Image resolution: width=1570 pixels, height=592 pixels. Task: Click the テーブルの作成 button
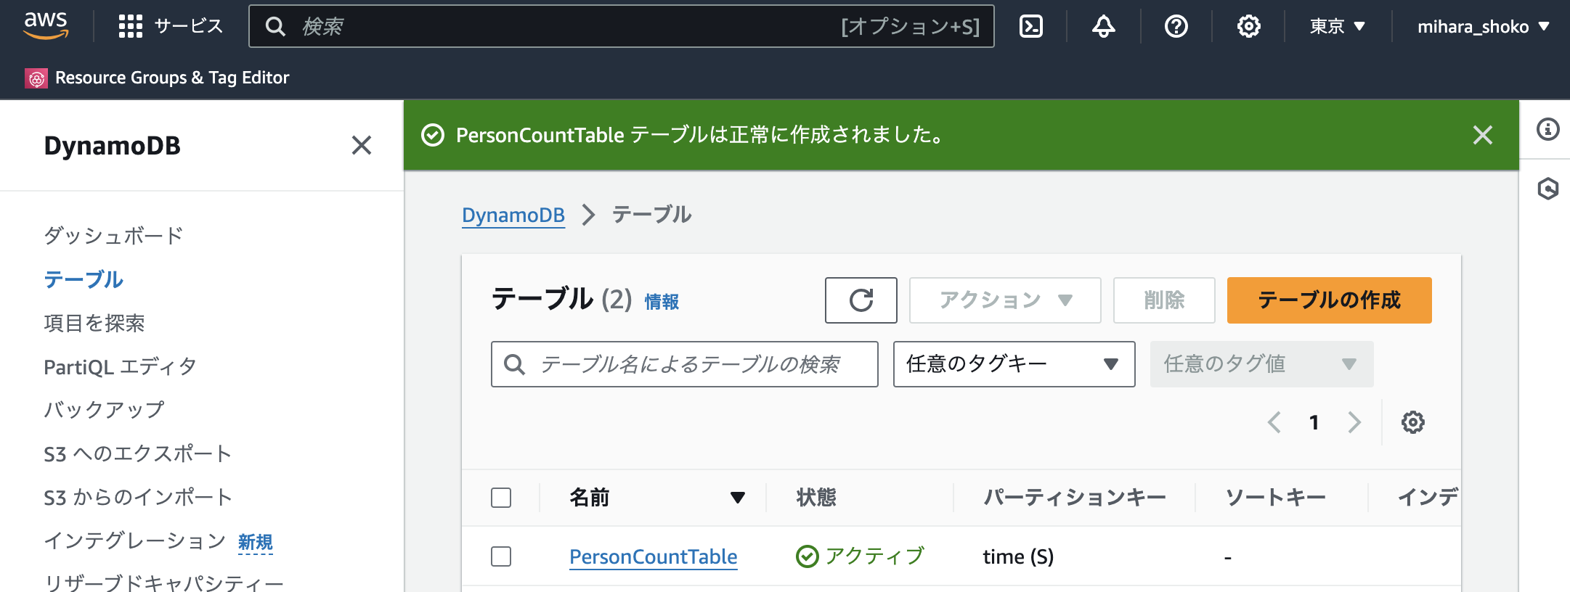tap(1330, 300)
